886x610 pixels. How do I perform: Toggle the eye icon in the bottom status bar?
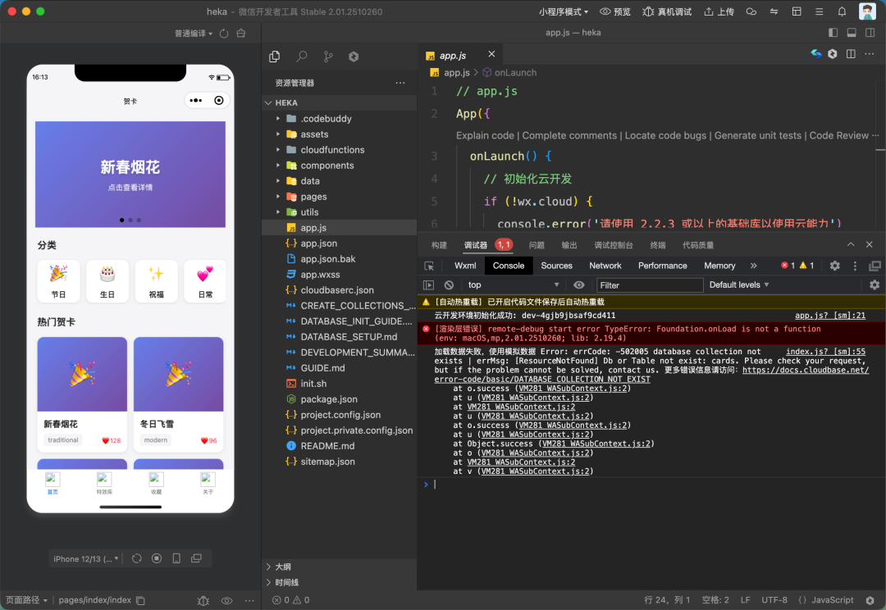pos(227,600)
